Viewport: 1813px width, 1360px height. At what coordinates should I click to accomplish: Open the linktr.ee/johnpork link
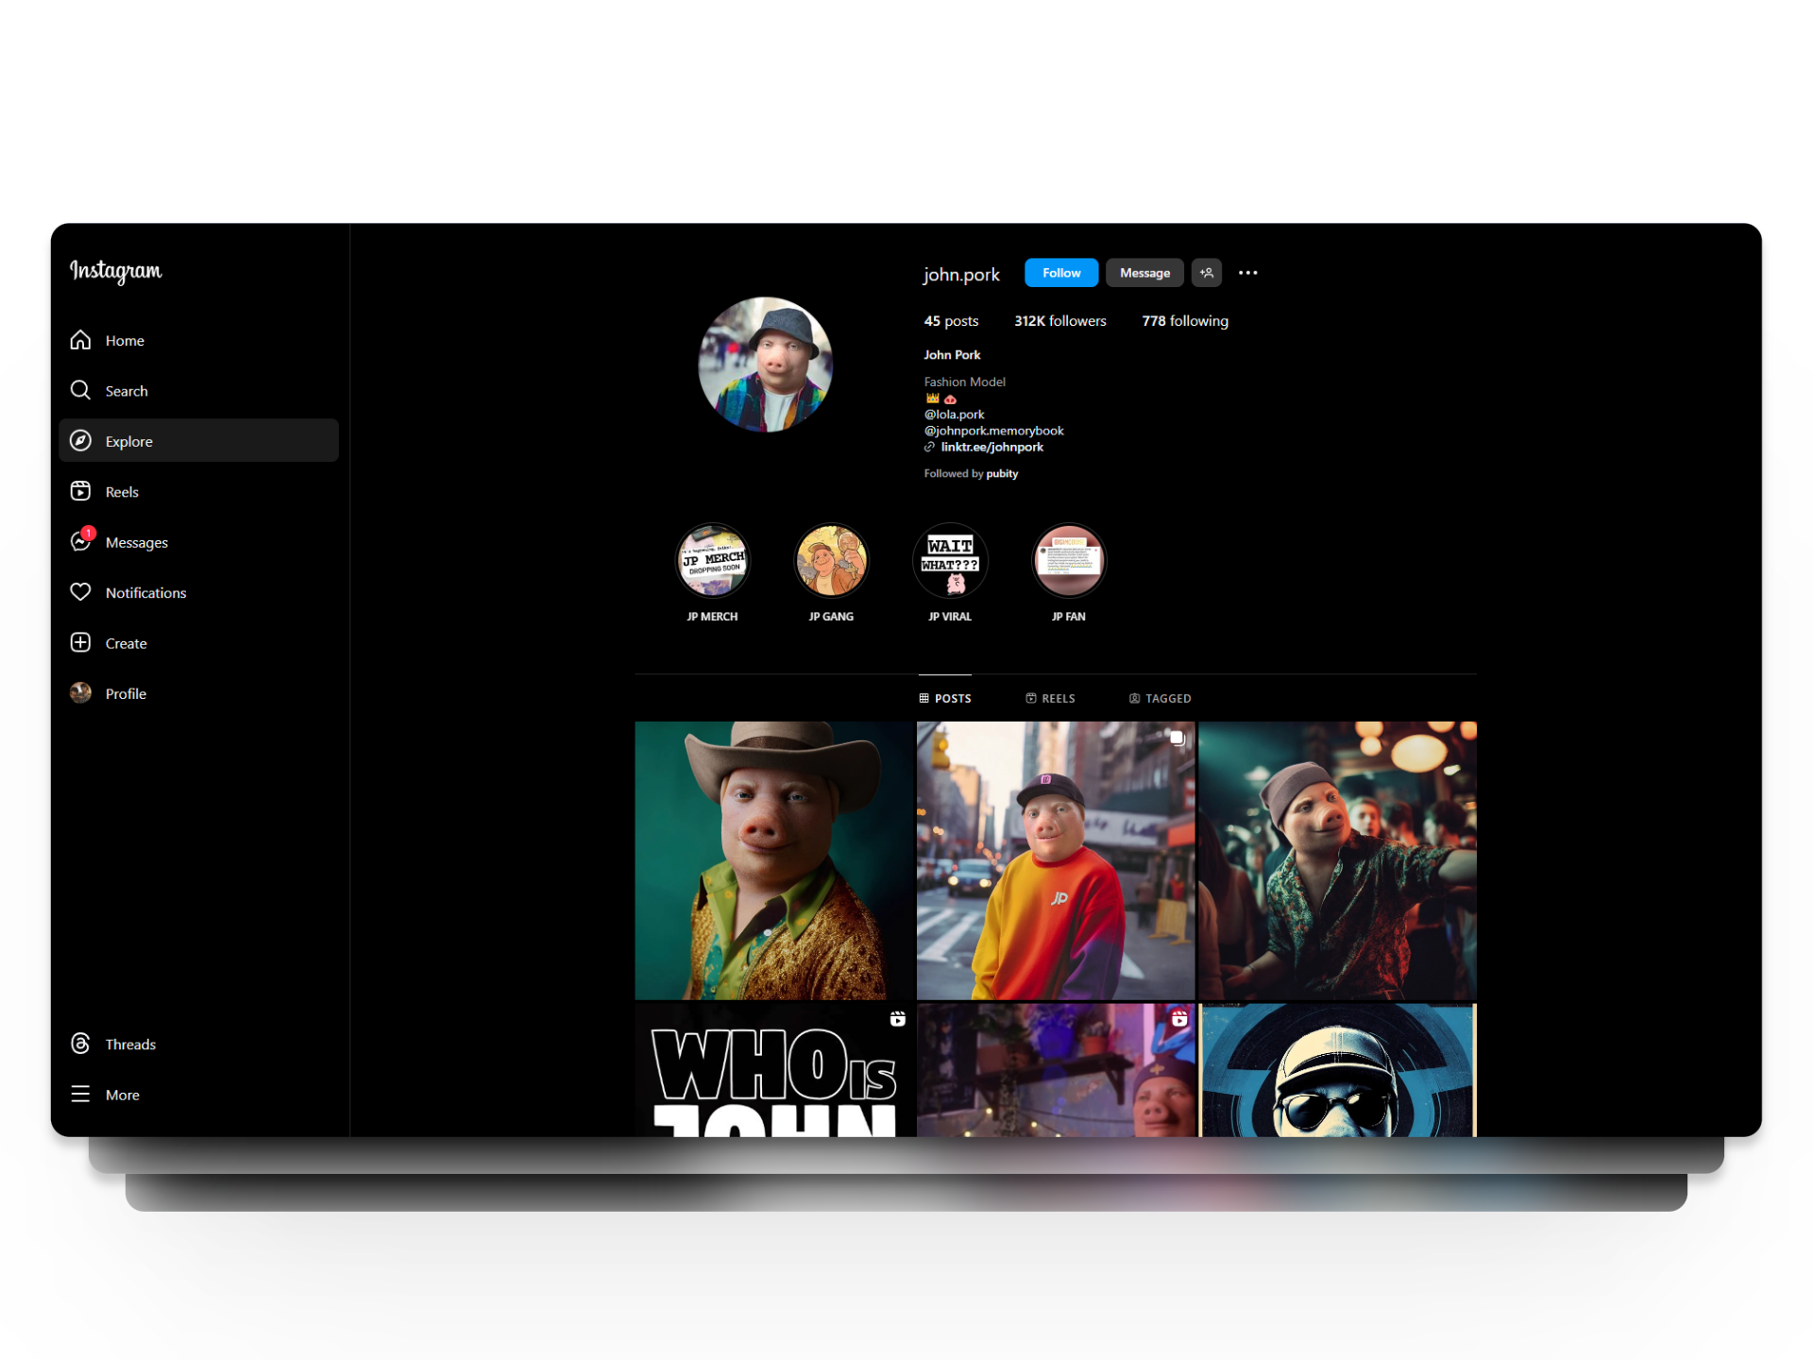click(991, 447)
